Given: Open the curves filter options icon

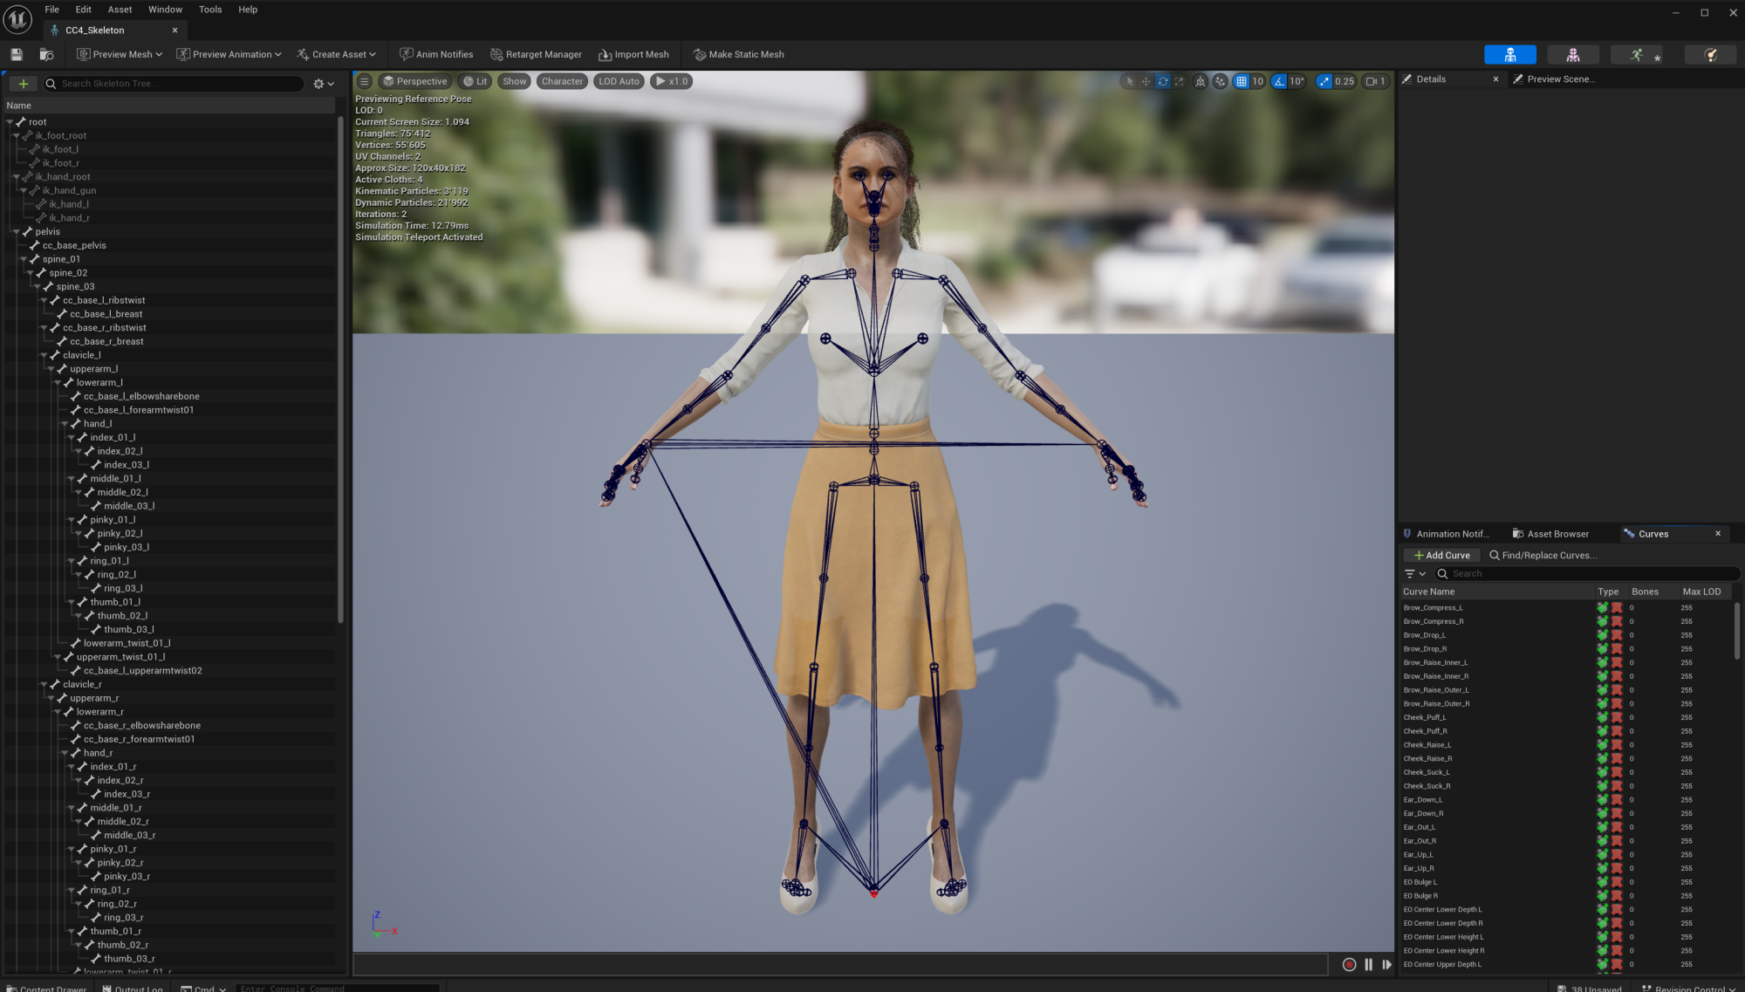Looking at the screenshot, I should (1414, 573).
